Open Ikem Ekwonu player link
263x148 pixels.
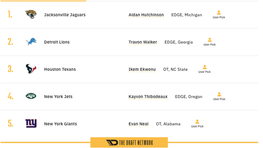[x=142, y=70]
